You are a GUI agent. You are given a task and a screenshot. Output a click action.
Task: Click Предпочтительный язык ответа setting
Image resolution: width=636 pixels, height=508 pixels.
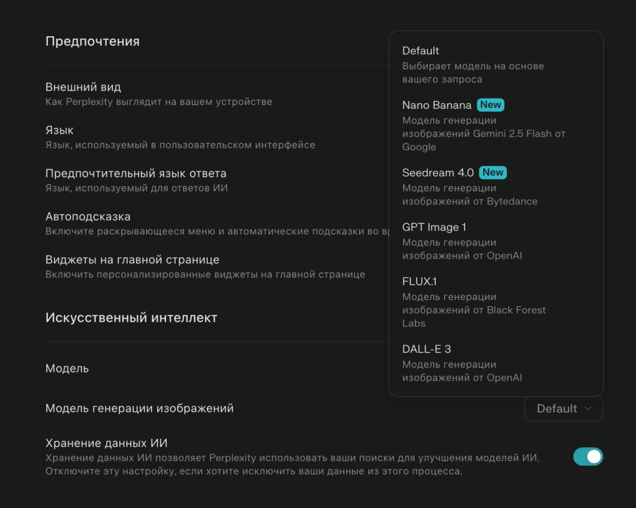136,173
